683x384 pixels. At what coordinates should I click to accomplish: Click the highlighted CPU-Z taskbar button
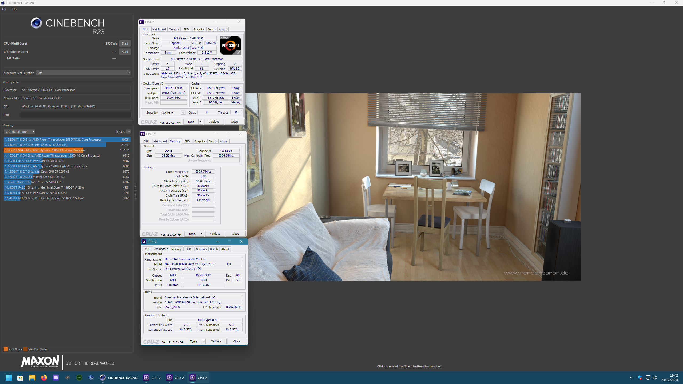point(198,378)
